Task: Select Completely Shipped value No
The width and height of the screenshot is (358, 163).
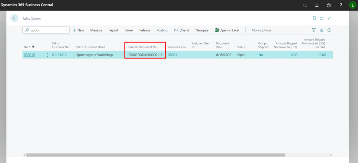Action: (x=261, y=55)
